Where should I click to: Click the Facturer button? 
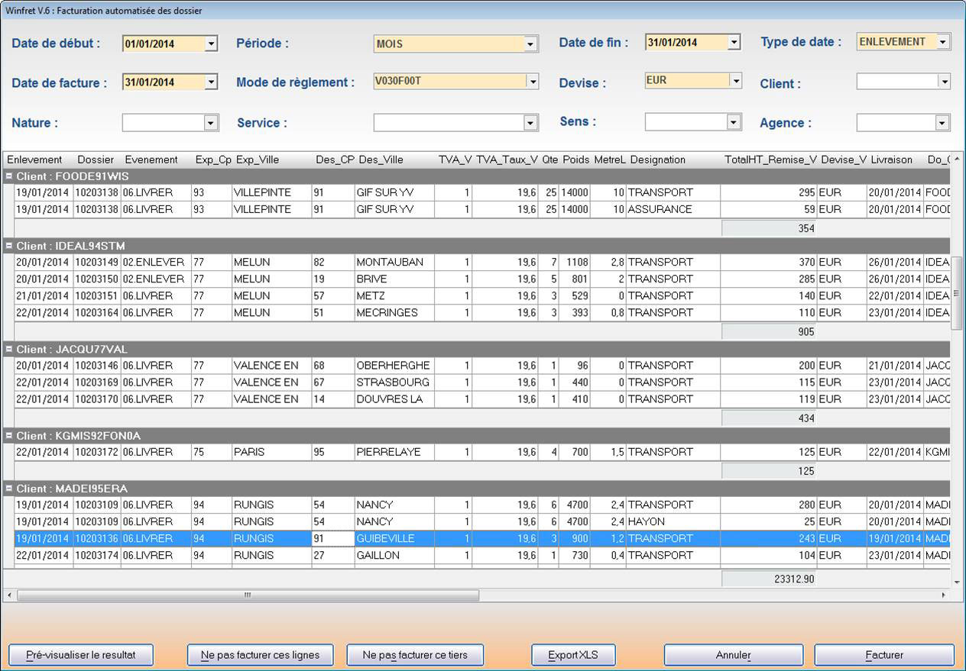883,655
